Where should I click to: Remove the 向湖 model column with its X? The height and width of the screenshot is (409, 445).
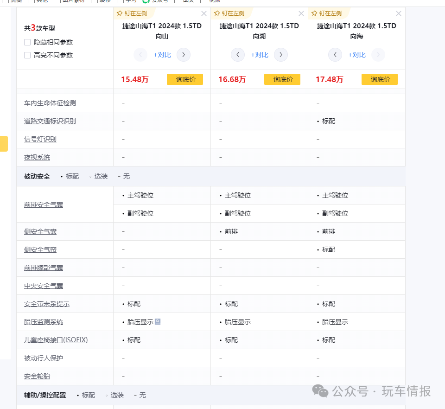coord(301,13)
